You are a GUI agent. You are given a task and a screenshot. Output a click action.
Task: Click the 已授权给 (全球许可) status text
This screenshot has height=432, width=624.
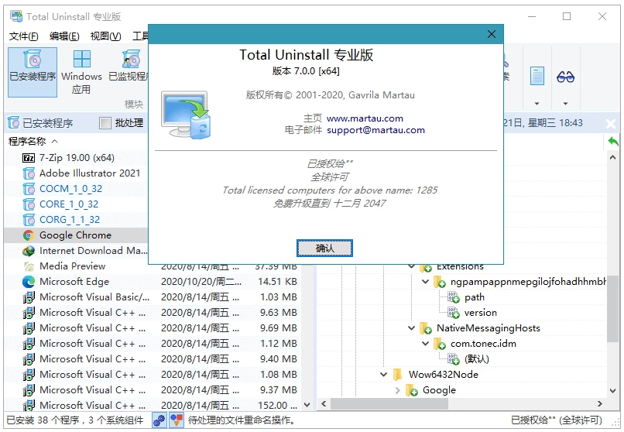pyautogui.click(x=557, y=420)
